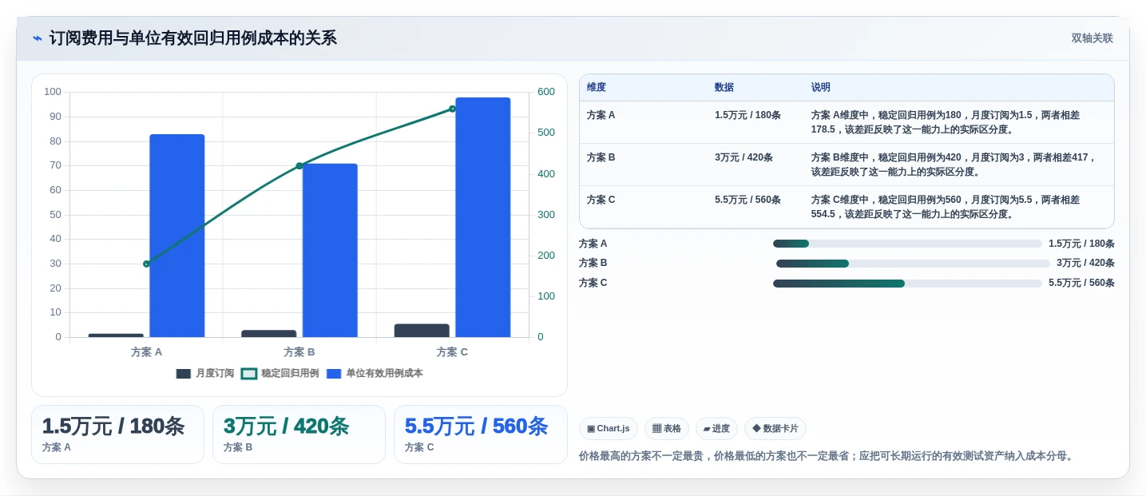1146x496 pixels.
Task: Click the blue bar for 方案 A
Action: click(177, 236)
